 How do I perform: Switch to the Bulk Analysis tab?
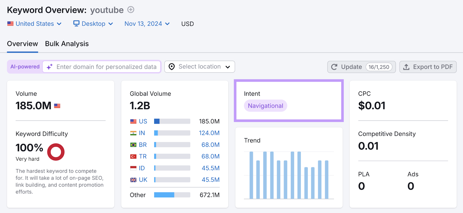pos(67,44)
